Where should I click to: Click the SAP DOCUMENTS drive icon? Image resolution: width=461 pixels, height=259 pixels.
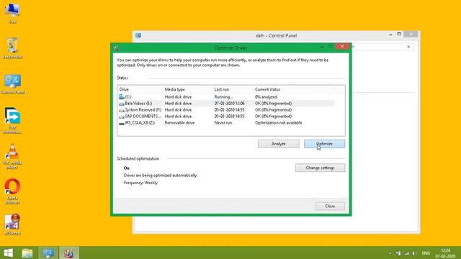[122, 117]
